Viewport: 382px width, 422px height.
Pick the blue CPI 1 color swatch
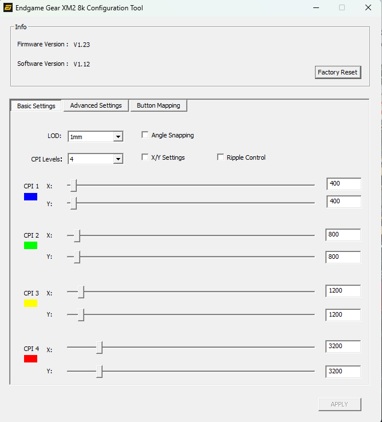[x=31, y=197]
